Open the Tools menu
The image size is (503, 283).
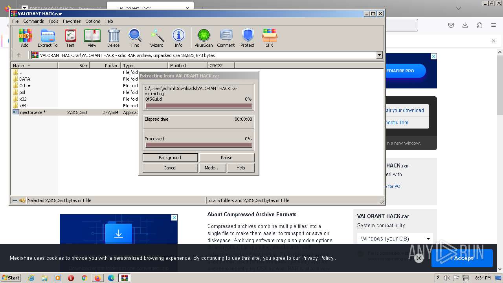point(53,21)
